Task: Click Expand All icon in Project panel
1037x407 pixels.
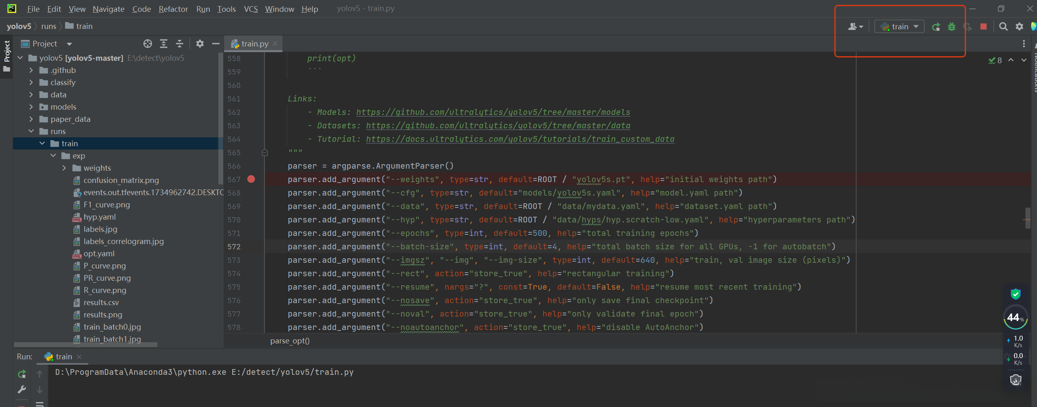Action: coord(164,44)
